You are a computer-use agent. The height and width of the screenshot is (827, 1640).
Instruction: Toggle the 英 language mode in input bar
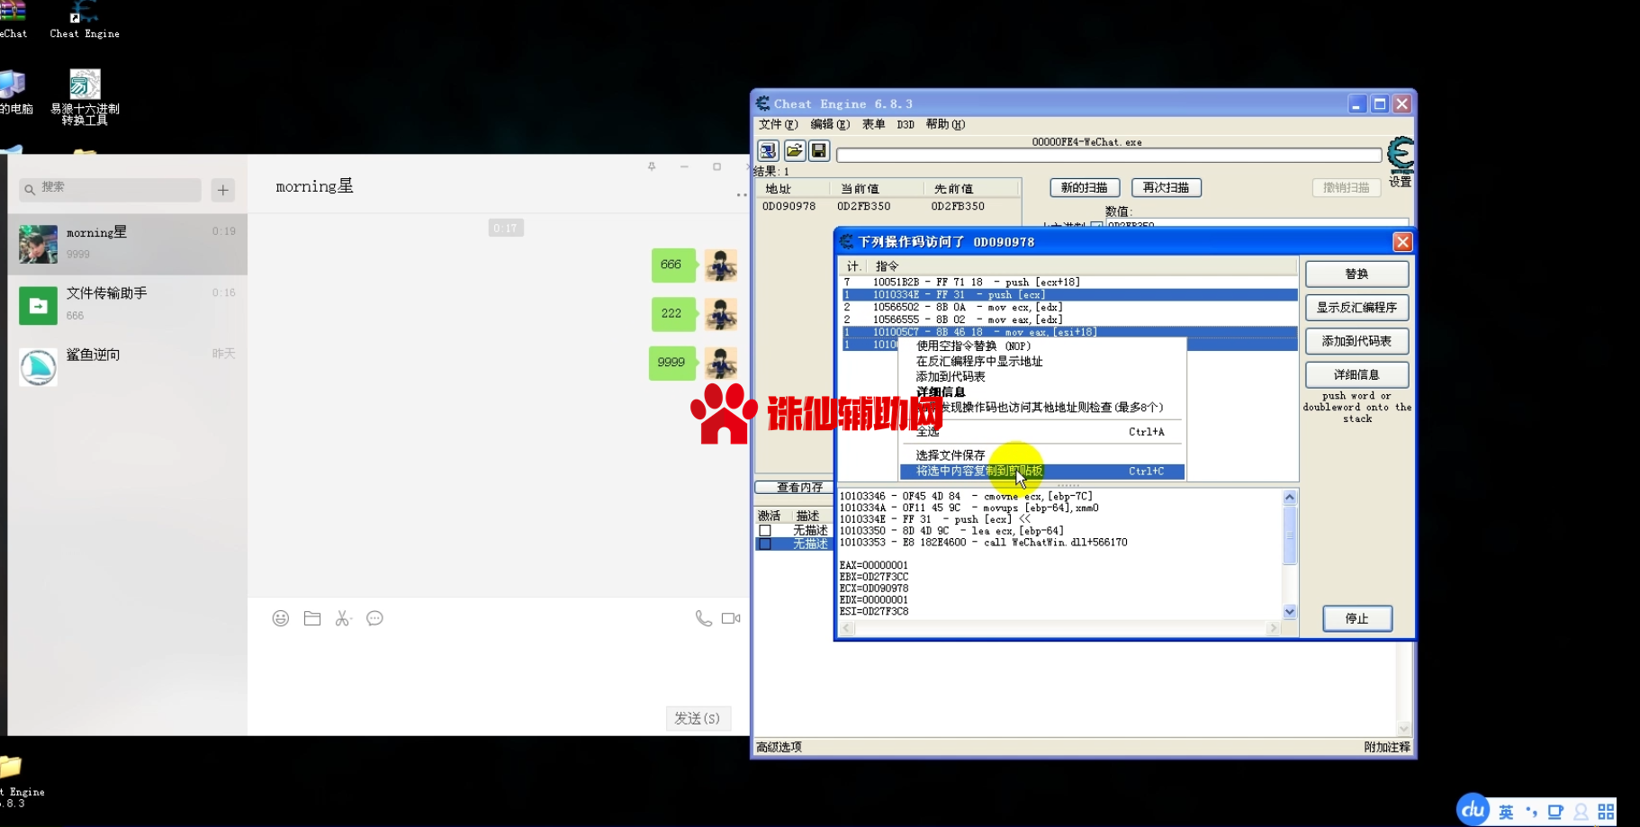pyautogui.click(x=1506, y=812)
